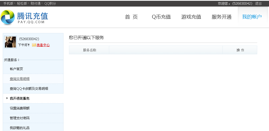Click the envelope icon beside 消息中心
Image resolution: width=269 pixels, height=131 pixels.
click(34, 45)
